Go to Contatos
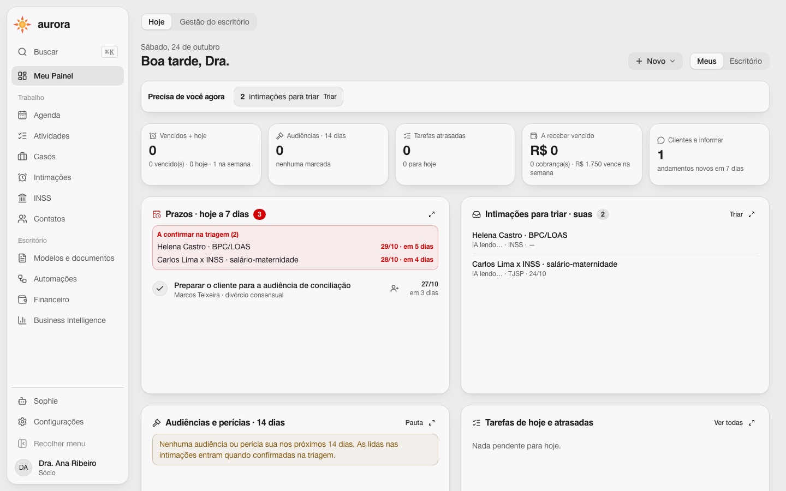This screenshot has width=786, height=491. (x=68, y=219)
